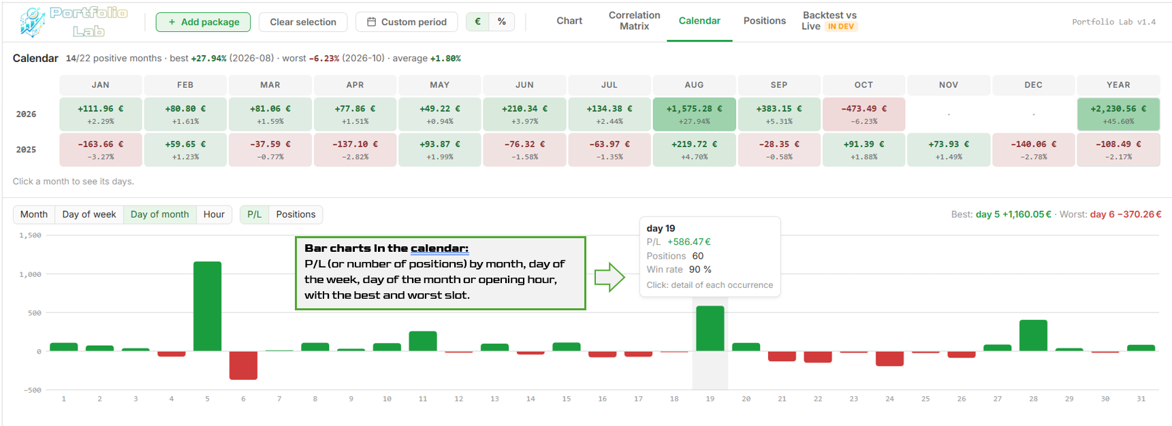Image resolution: width=1172 pixels, height=426 pixels.
Task: Open June 2026 cell +210.34 €
Action: 524,114
